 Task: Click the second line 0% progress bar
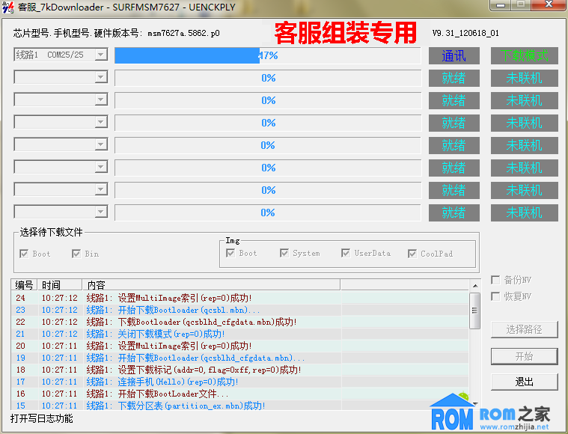coord(268,78)
